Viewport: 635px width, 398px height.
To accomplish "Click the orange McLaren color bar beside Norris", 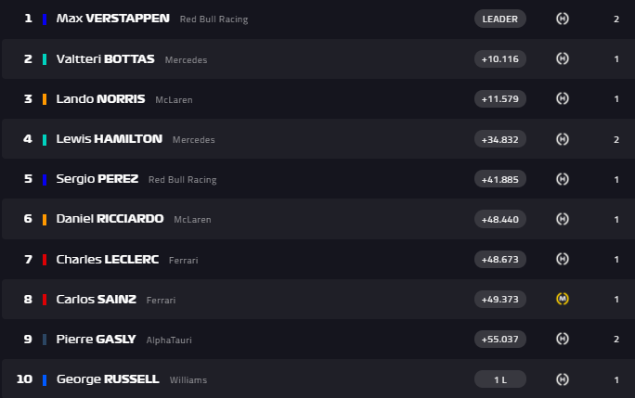I will click(x=45, y=99).
